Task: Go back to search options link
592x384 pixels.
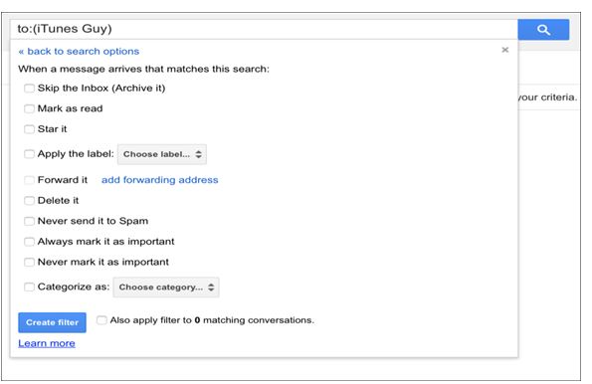Action: coord(79,52)
